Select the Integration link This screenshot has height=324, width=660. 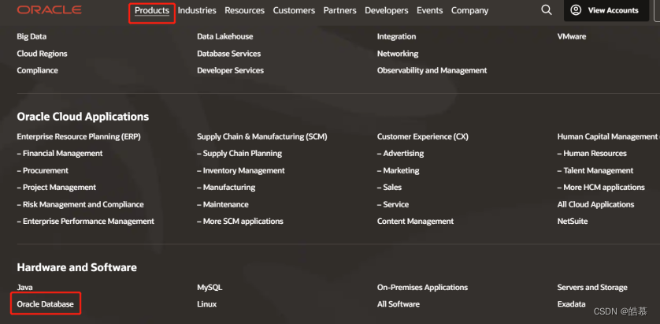pos(396,36)
